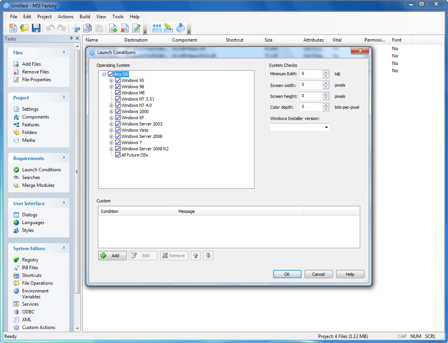Disable the All Future OSs checkbox
The height and width of the screenshot is (343, 448).
coord(118,155)
